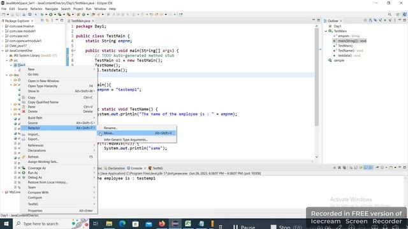
Task: Open Firefox from the taskbar
Action: (162, 223)
